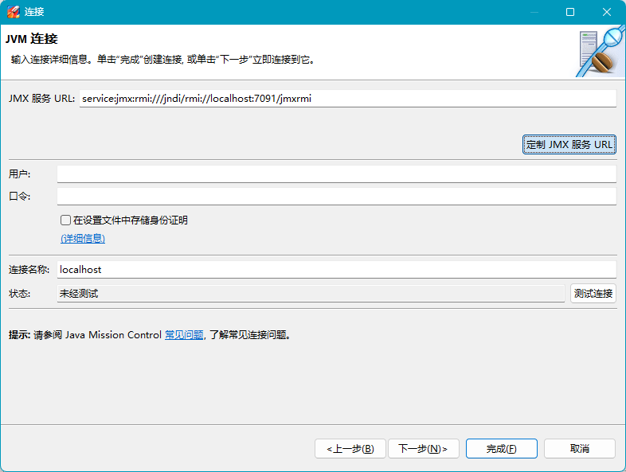Viewport: 626px width, 472px height.
Task: Click the Java Mission Control title bar icon
Action: pyautogui.click(x=13, y=12)
